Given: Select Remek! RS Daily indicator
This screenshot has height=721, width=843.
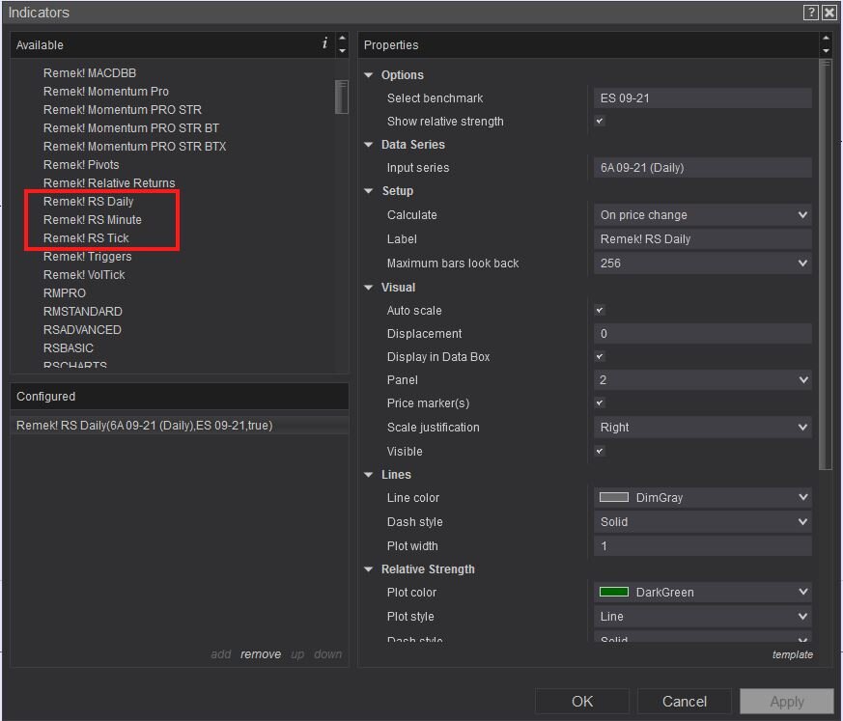Looking at the screenshot, I should tap(88, 202).
